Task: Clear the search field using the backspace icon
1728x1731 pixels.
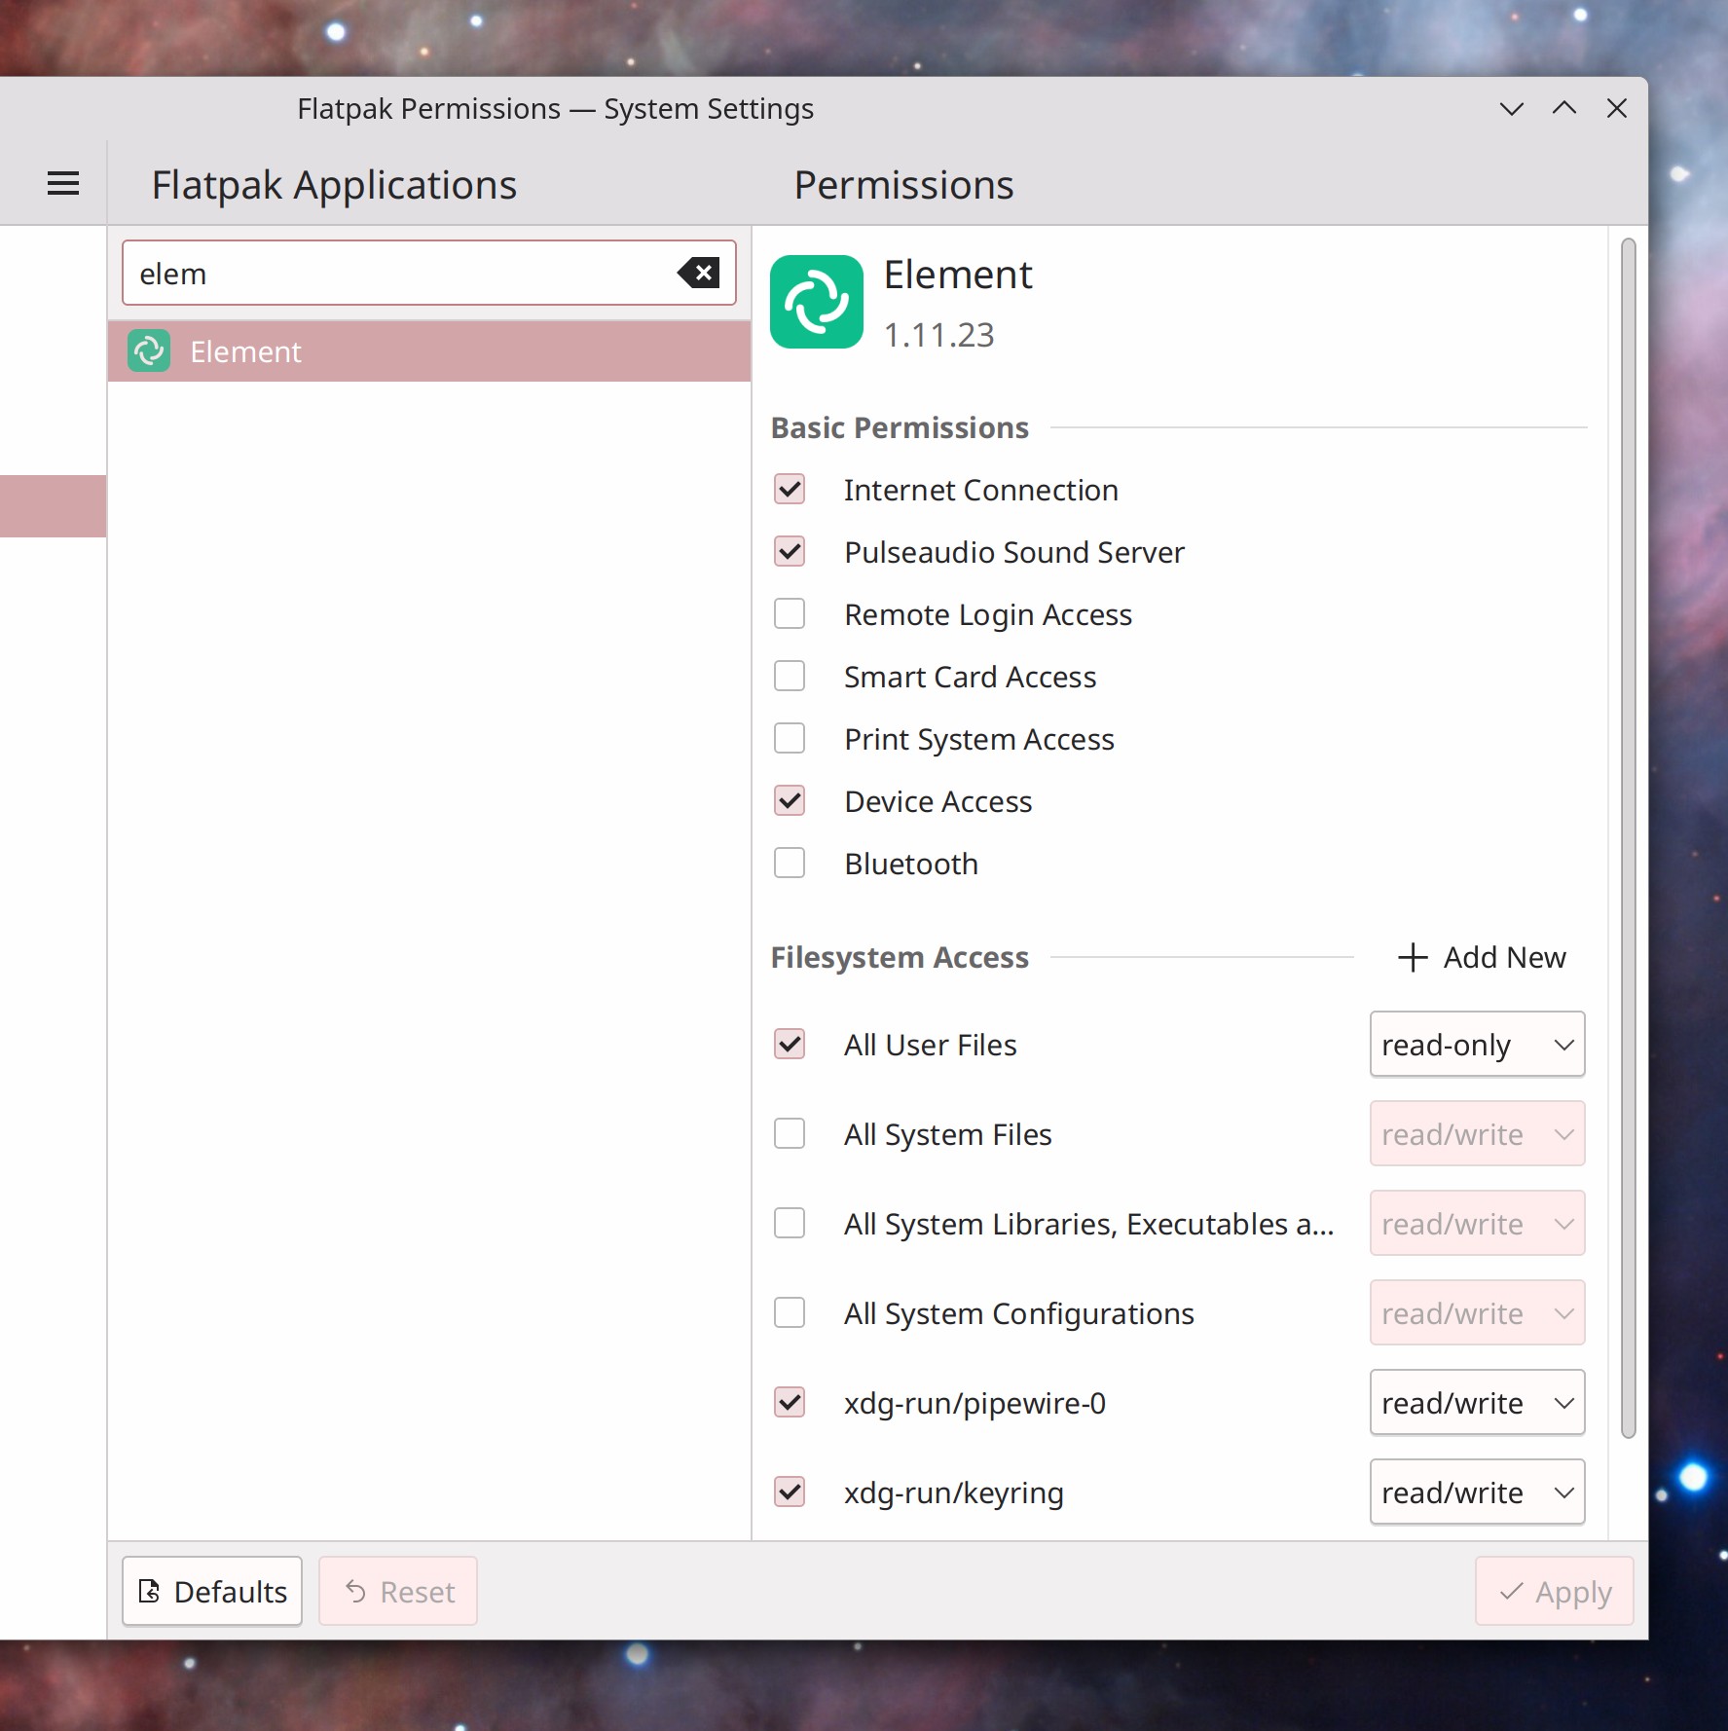Action: (698, 273)
